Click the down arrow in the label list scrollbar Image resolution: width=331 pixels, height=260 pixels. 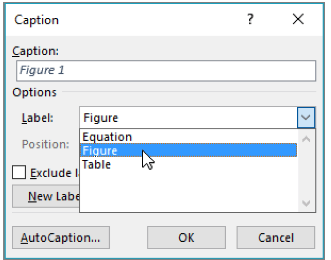(306, 203)
